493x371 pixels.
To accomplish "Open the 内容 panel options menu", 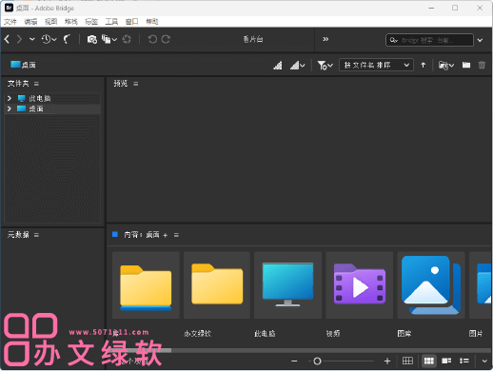I will click(x=176, y=235).
